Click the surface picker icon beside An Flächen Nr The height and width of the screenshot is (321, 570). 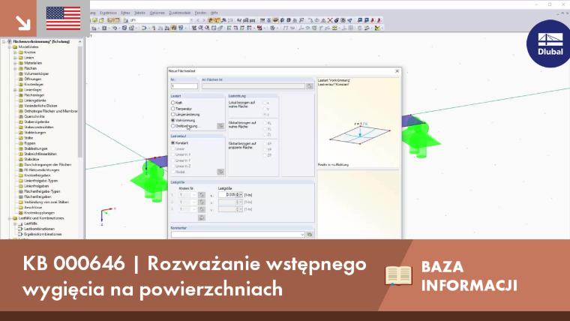tap(309, 86)
